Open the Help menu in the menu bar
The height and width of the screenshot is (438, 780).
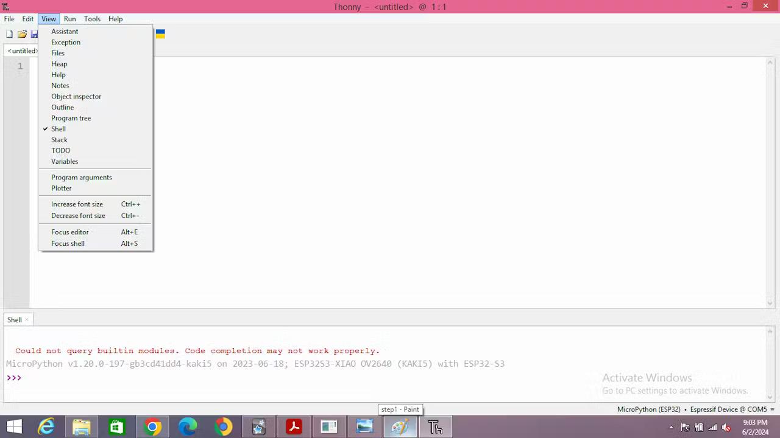116,19
